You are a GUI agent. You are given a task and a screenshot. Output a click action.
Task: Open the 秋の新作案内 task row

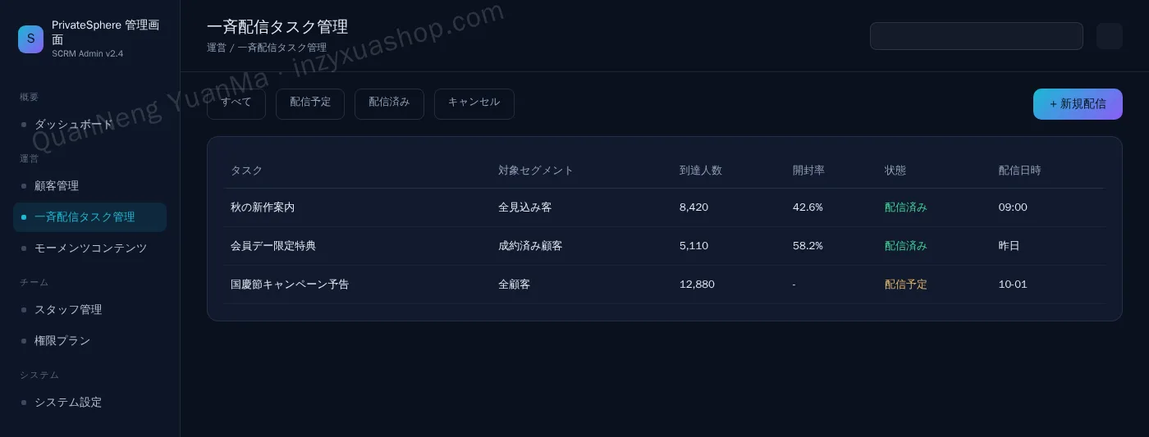pos(664,207)
